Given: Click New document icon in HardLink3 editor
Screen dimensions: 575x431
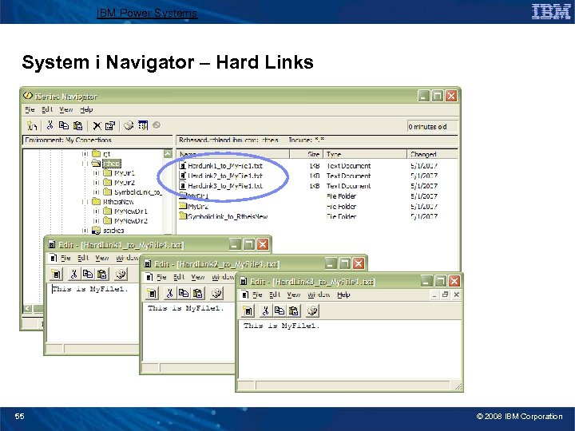Looking at the screenshot, I should tap(248, 310).
